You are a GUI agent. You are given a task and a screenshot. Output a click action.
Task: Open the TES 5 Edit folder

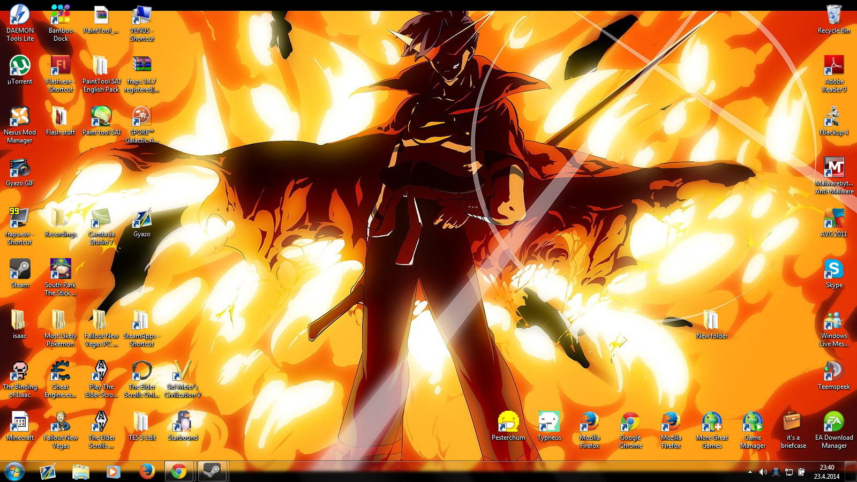142,426
